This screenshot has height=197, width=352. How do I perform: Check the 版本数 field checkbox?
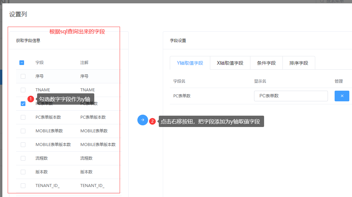click(x=23, y=172)
